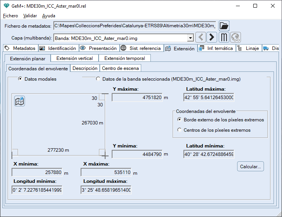This screenshot has height=217, width=282.
Task: Click the Longitud mínima input field
Action: tap(37, 190)
